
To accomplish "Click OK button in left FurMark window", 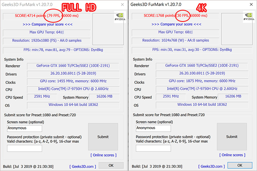I will point(111,165).
